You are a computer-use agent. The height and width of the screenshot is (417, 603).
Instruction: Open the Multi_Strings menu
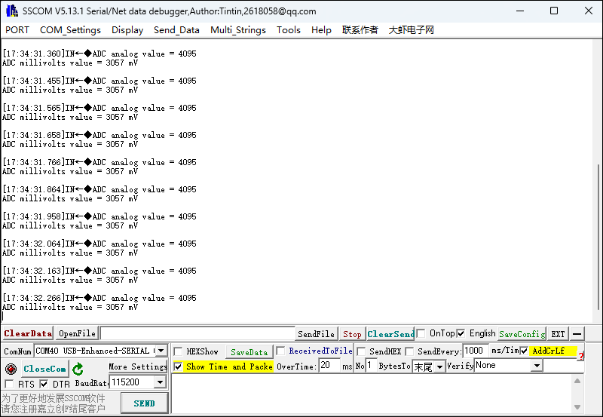point(237,30)
